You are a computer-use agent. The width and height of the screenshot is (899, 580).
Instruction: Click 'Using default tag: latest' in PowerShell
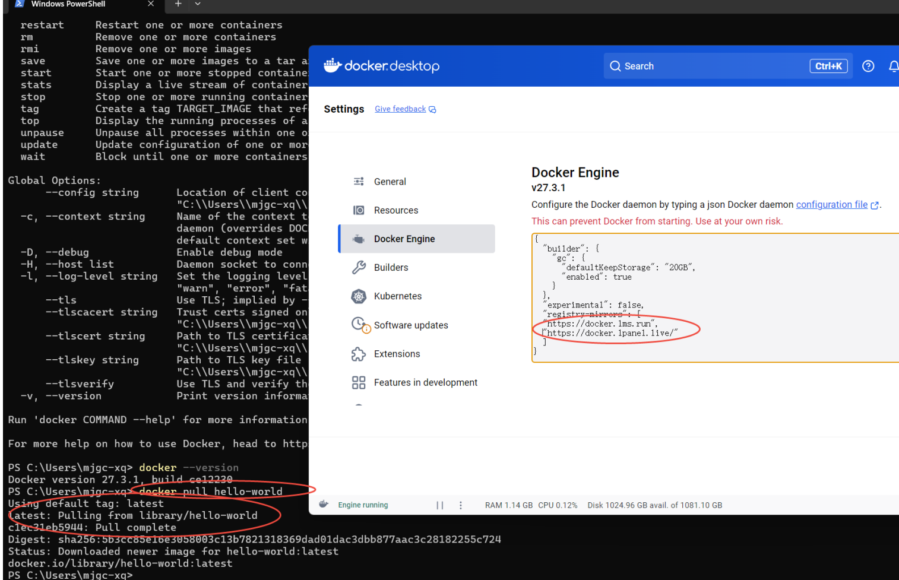[86, 503]
